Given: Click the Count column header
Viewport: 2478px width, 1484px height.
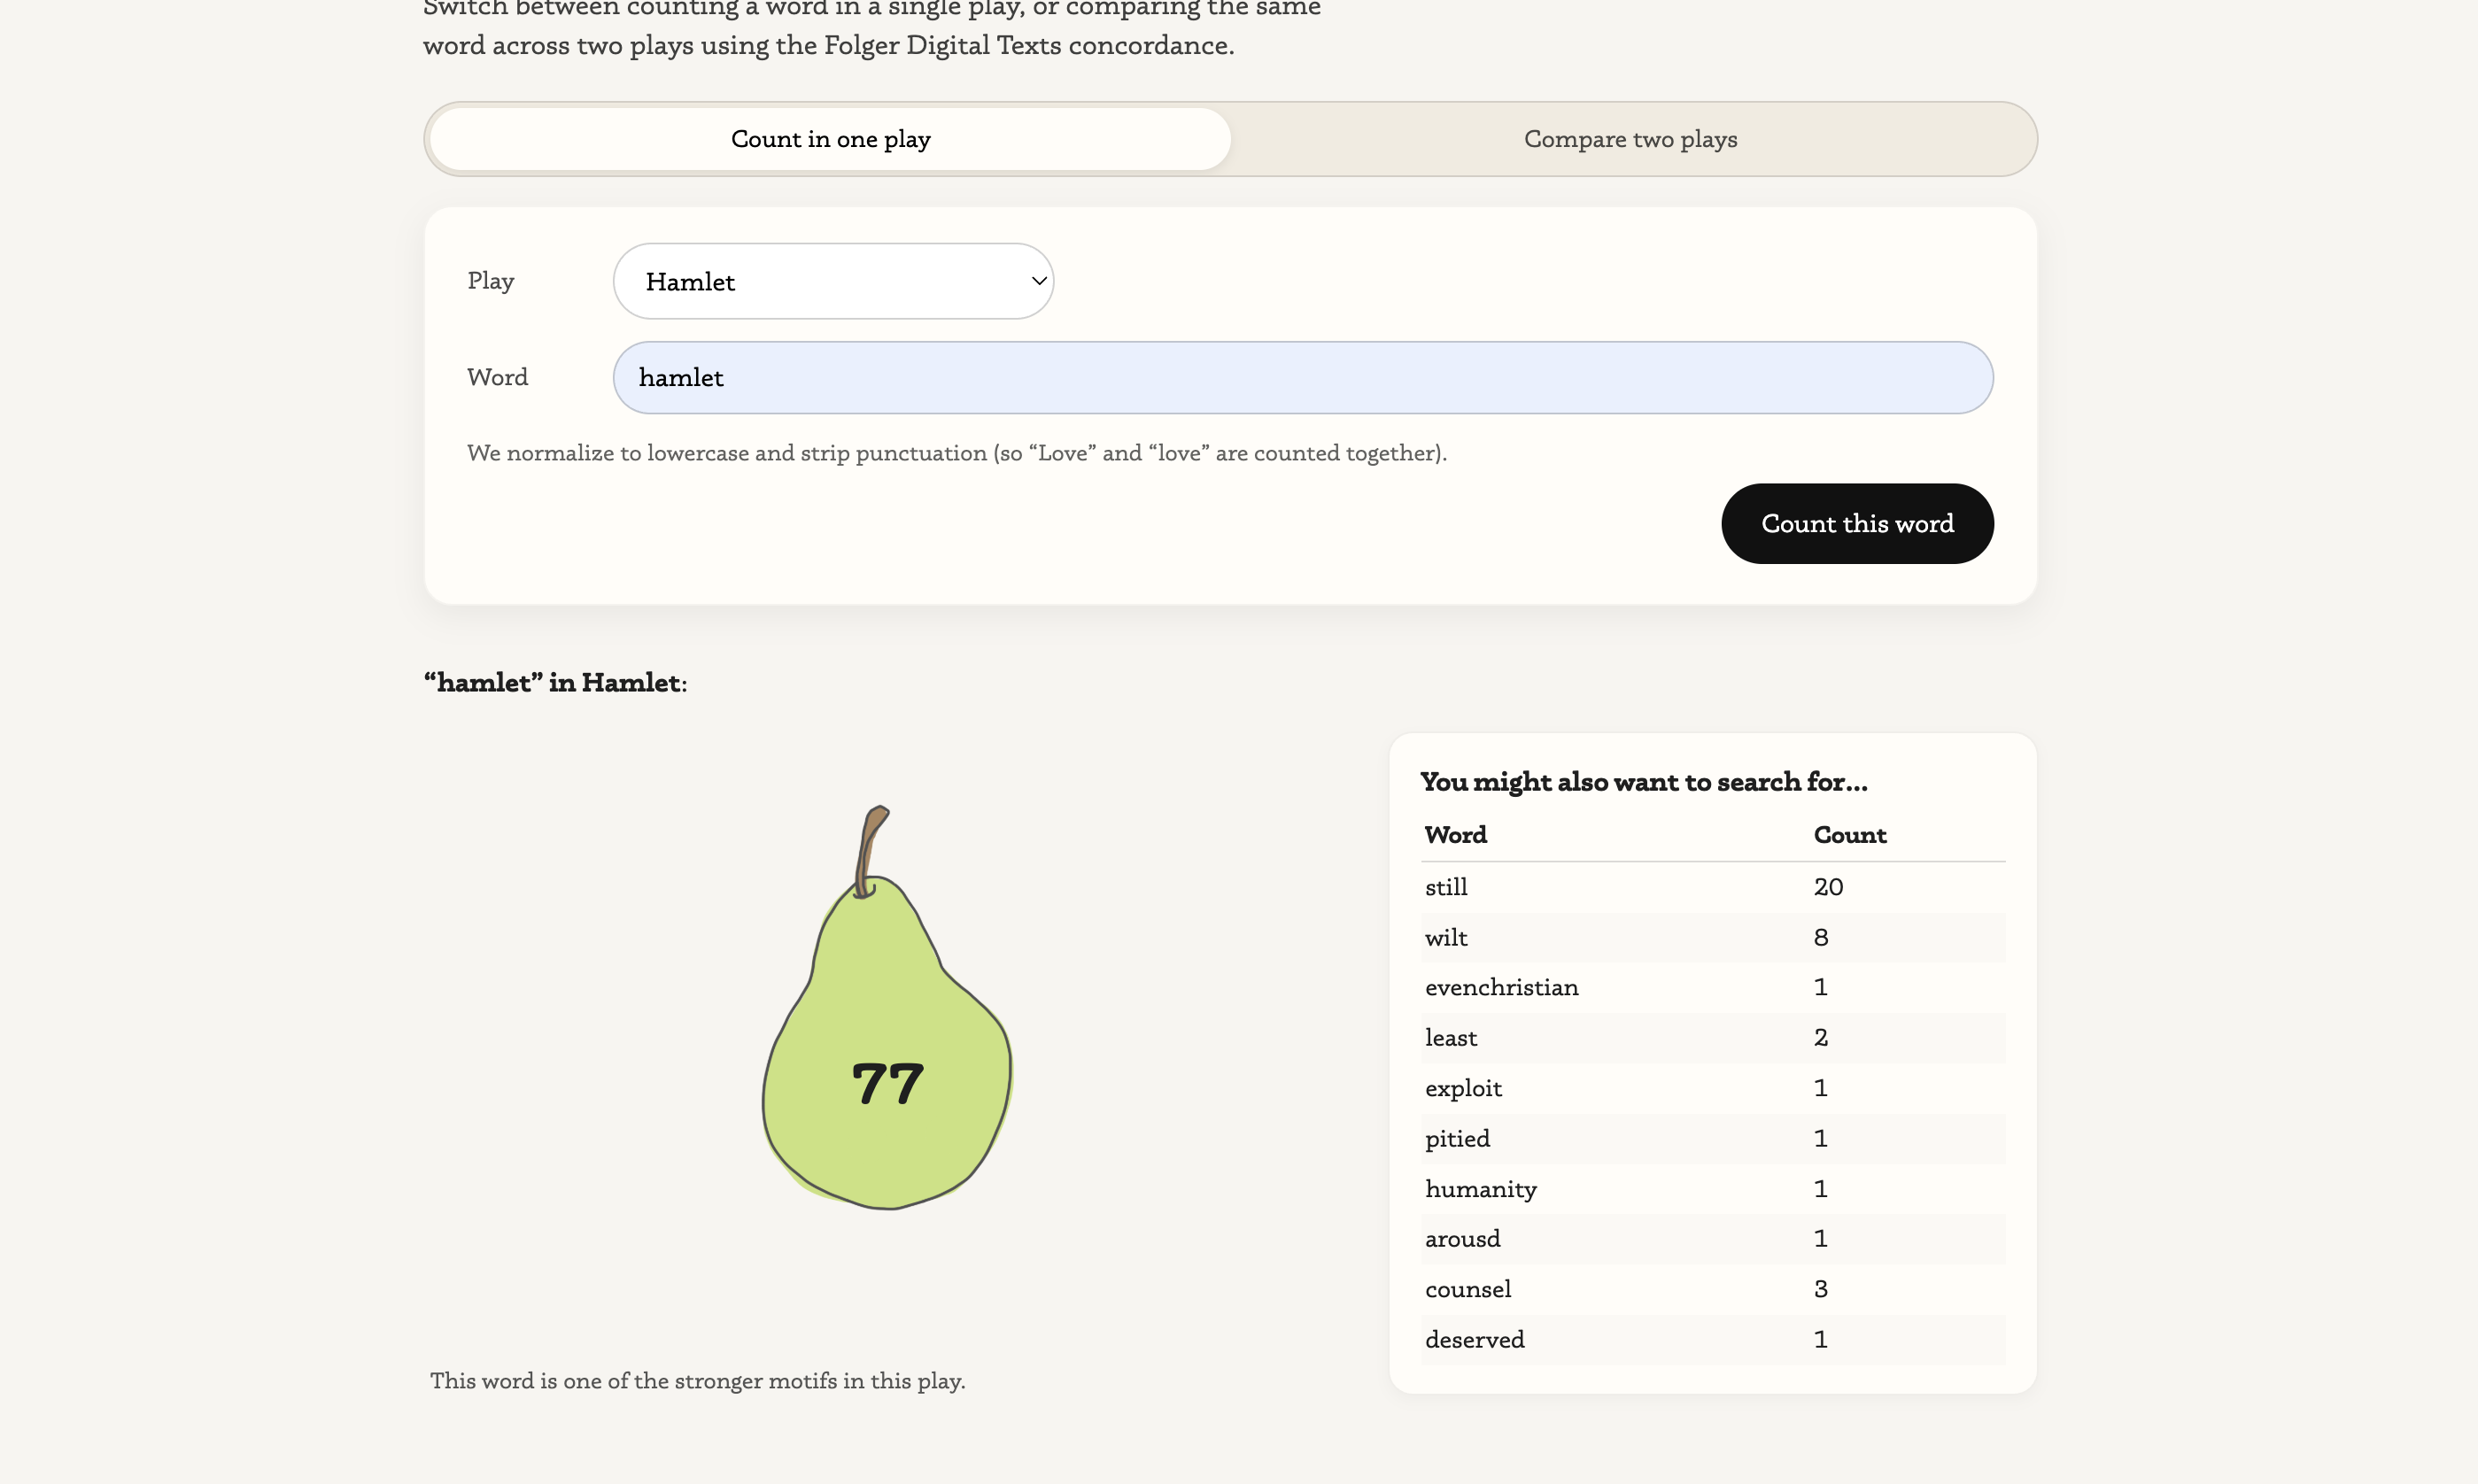Looking at the screenshot, I should point(1849,835).
